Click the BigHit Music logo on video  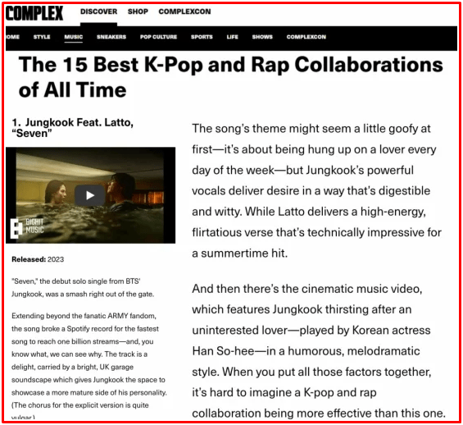pos(27,228)
